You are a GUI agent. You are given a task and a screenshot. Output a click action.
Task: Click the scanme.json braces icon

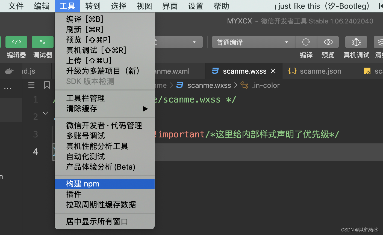click(x=292, y=71)
